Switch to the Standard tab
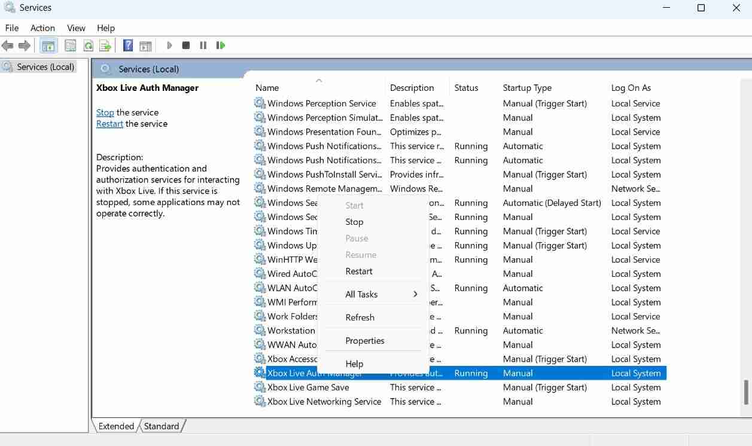The width and height of the screenshot is (752, 446). coord(162,426)
